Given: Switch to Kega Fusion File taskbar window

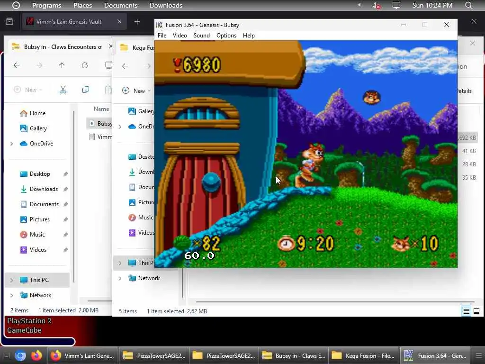Looking at the screenshot, I should tap(363, 356).
